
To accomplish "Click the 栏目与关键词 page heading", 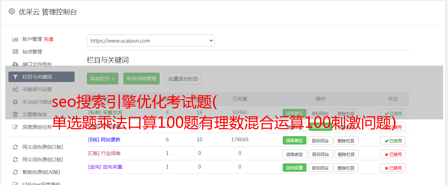I will [108, 60].
